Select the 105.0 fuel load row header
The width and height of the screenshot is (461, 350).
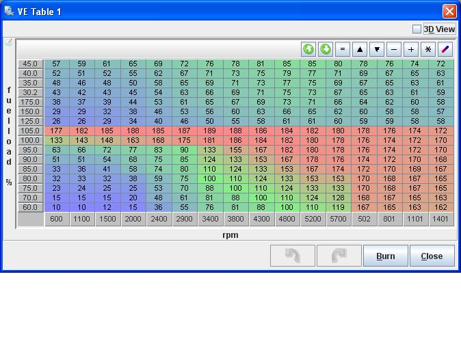(x=30, y=131)
